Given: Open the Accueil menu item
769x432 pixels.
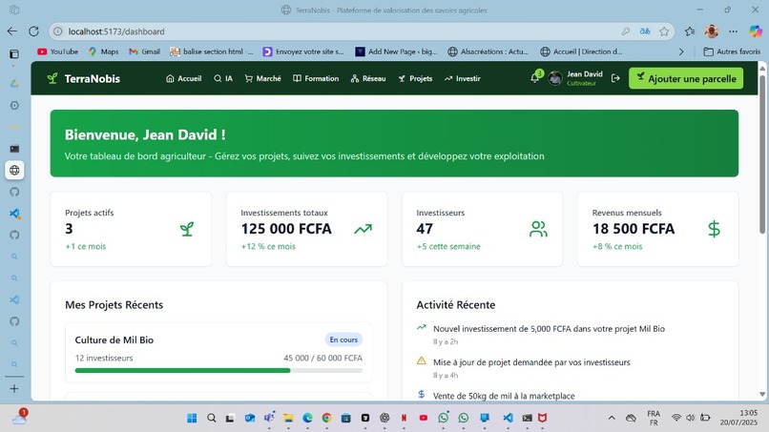Looking at the screenshot, I should click(184, 78).
